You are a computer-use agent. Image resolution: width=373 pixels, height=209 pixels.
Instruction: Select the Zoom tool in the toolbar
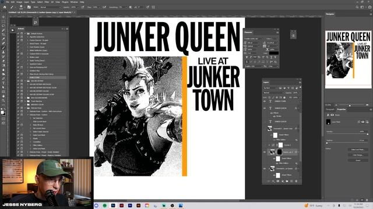click(x=3, y=100)
